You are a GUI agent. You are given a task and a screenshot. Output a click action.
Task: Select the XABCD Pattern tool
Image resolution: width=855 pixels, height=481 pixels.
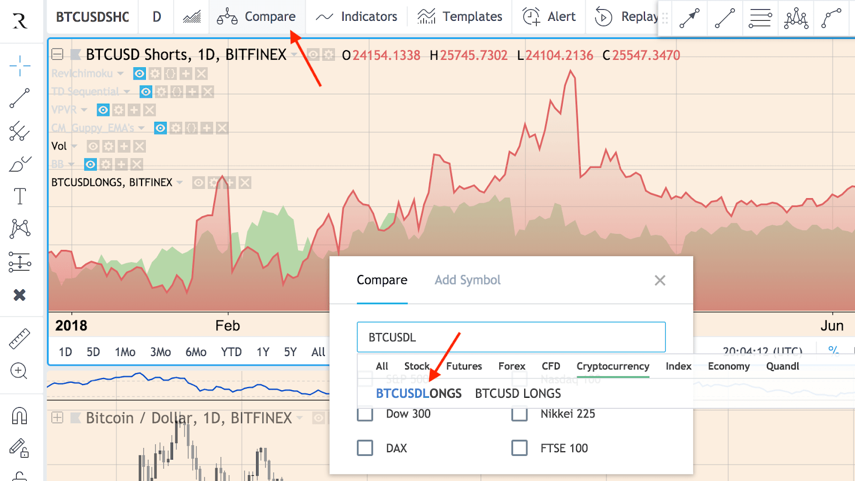(20, 228)
